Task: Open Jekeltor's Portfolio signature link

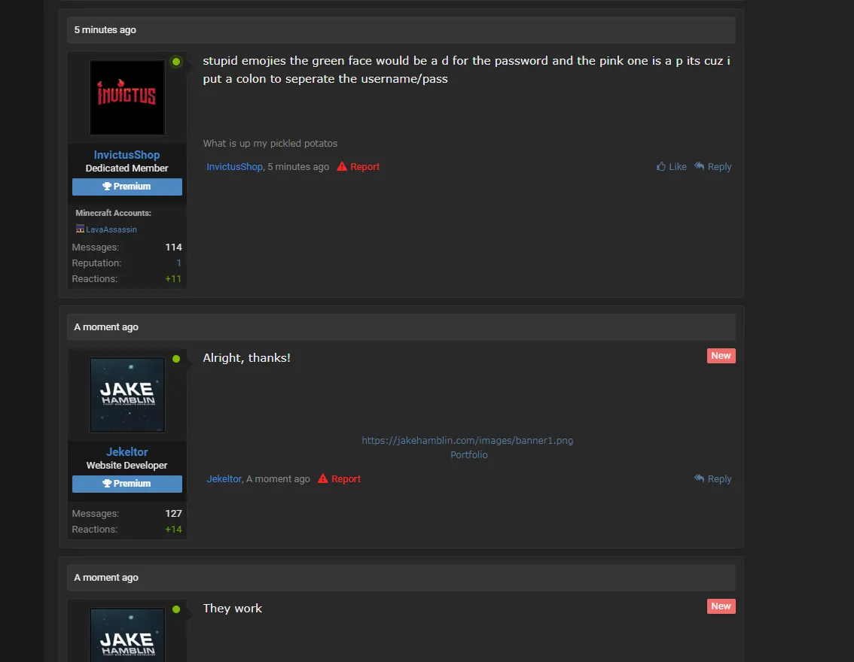Action: (469, 455)
